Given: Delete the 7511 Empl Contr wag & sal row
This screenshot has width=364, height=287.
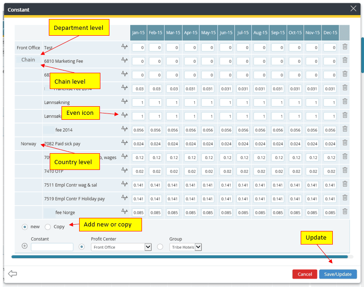Looking at the screenshot, I should 345,184.
